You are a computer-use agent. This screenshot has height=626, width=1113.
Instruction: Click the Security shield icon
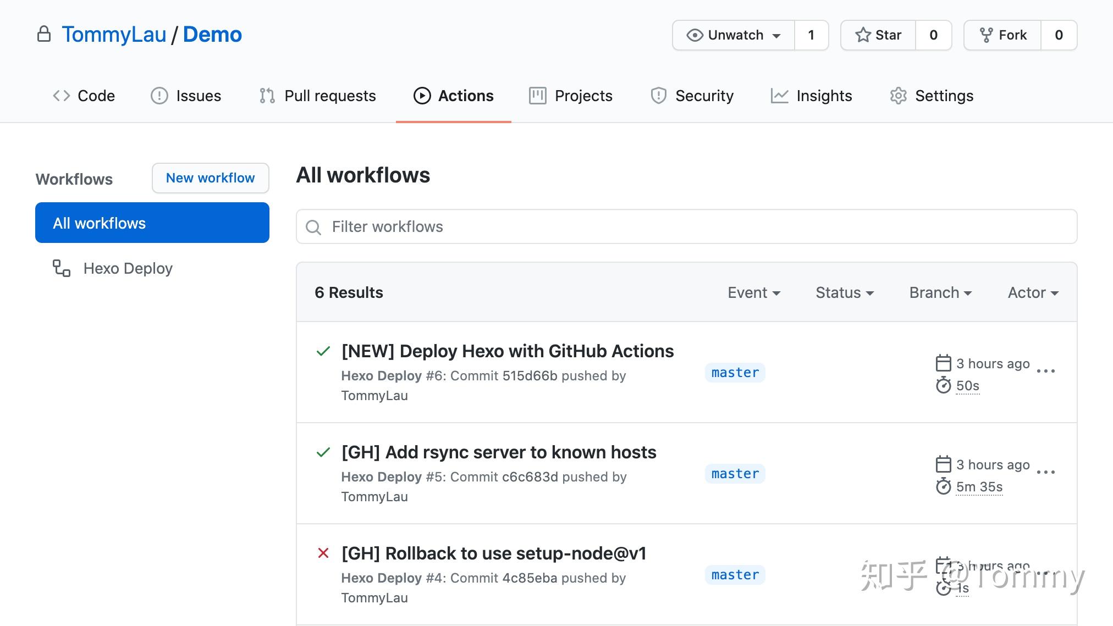pos(658,95)
